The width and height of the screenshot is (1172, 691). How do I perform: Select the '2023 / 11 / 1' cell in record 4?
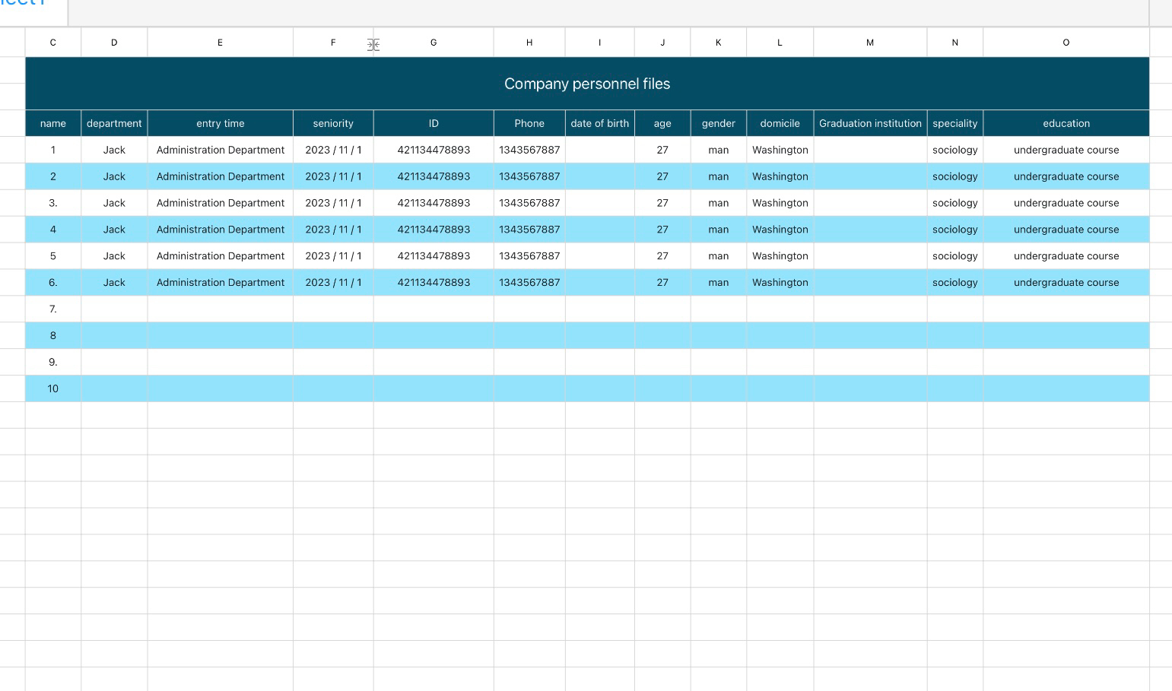(x=333, y=230)
